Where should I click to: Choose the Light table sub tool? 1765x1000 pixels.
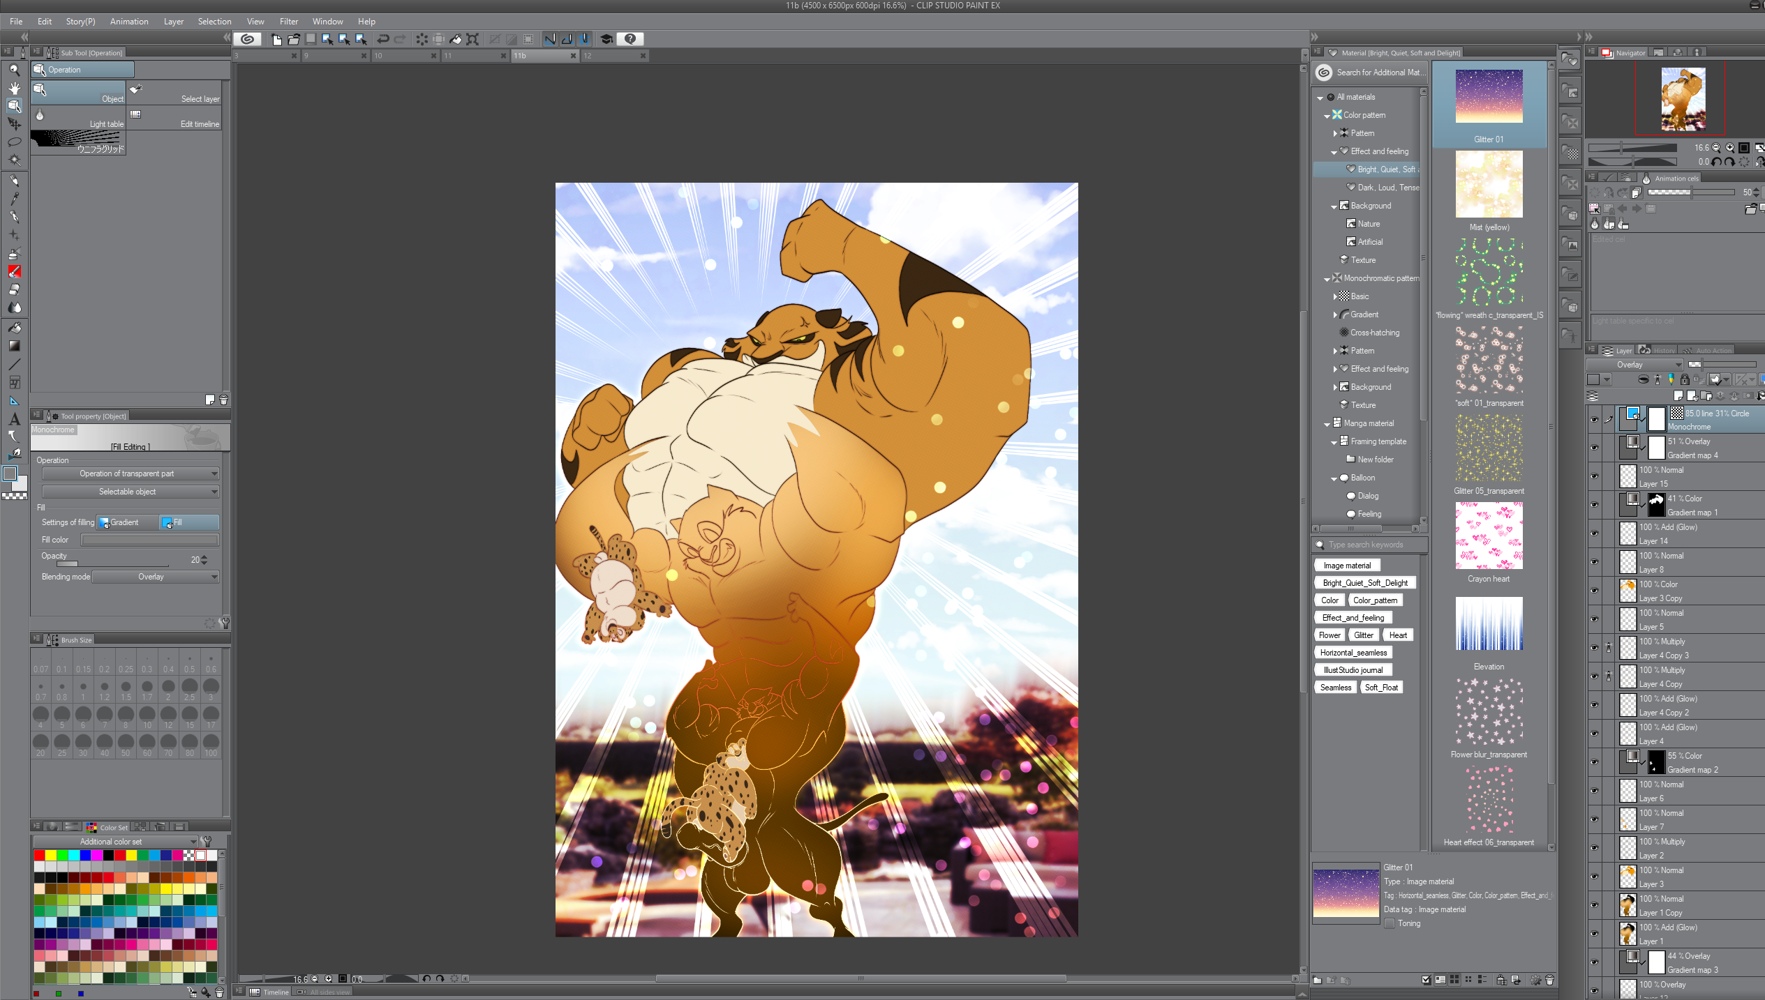(x=78, y=116)
